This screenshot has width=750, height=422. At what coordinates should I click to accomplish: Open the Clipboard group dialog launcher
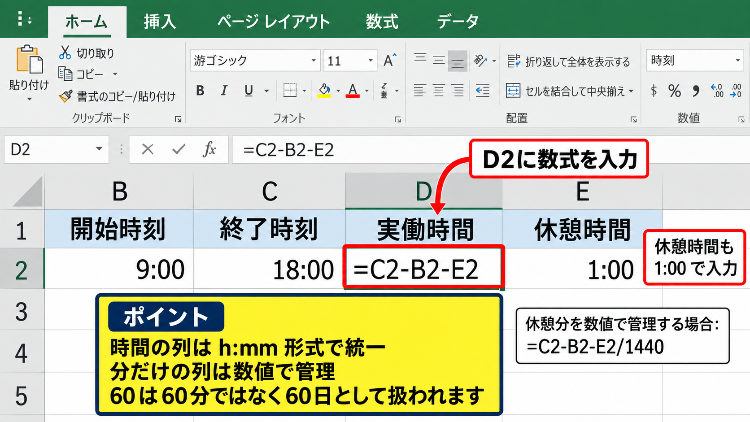point(178,119)
